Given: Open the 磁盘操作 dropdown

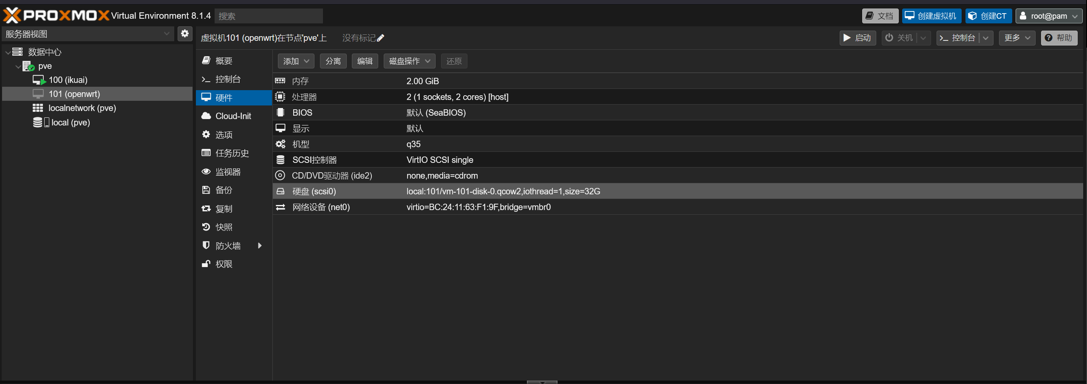Looking at the screenshot, I should 408,61.
